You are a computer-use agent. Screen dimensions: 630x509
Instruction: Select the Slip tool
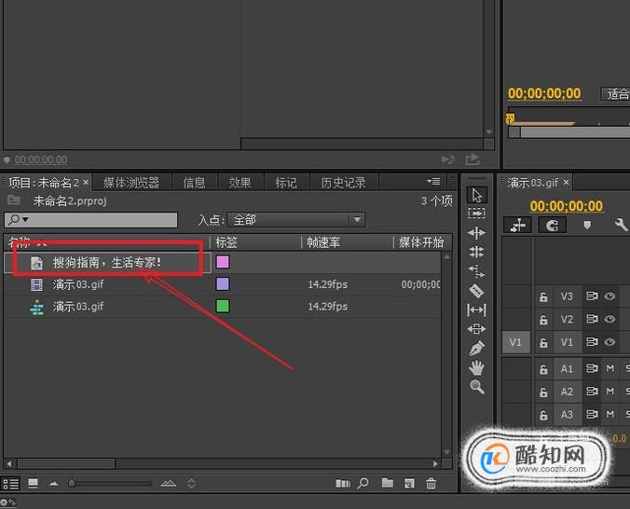[x=476, y=310]
